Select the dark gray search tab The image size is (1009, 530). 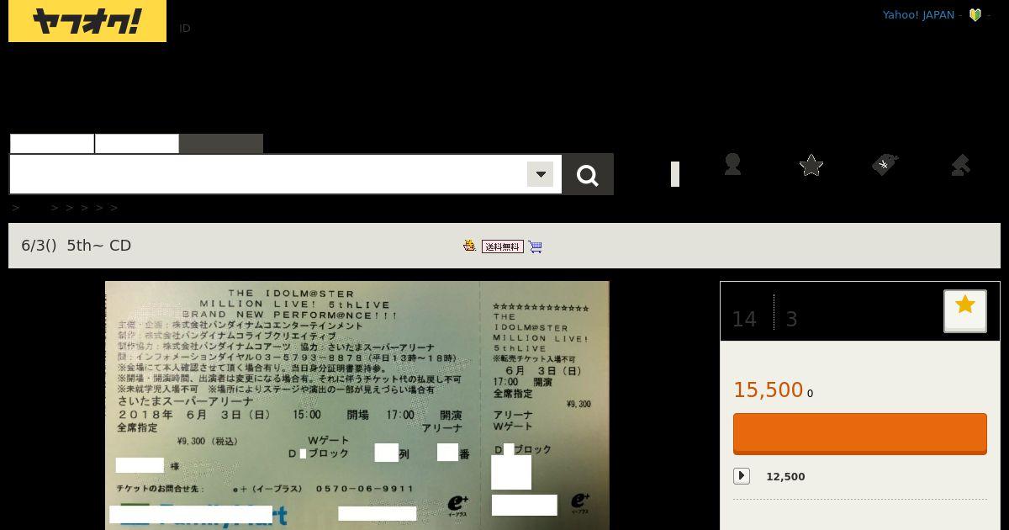click(221, 144)
